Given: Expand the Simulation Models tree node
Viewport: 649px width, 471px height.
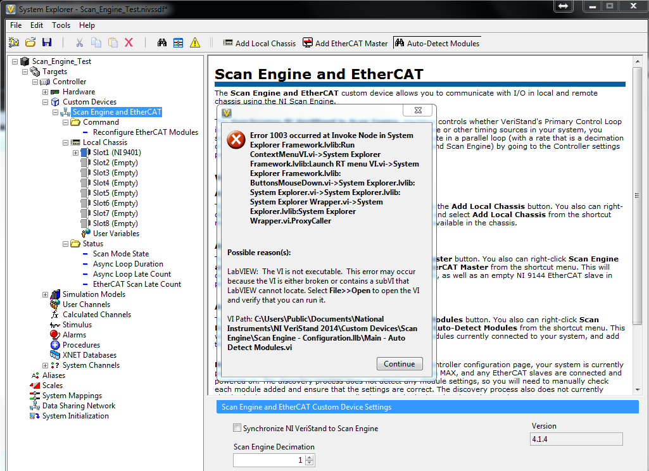Looking at the screenshot, I should [x=44, y=294].
